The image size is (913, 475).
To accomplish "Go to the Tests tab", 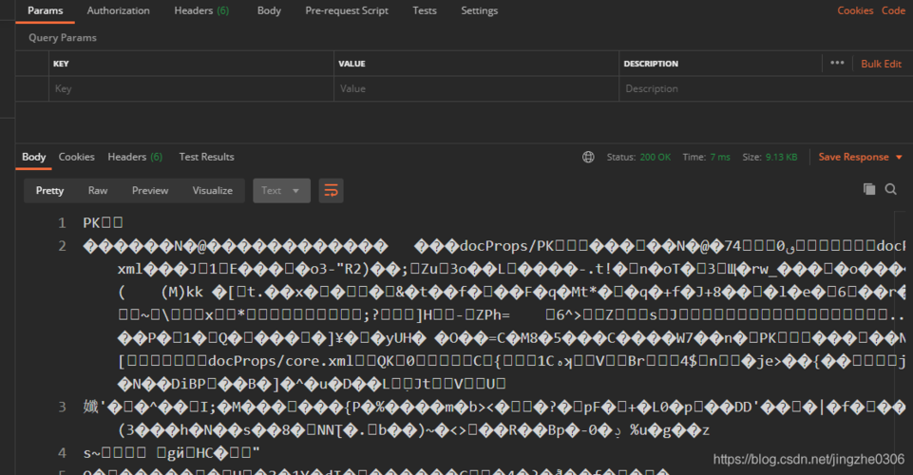I will click(425, 10).
